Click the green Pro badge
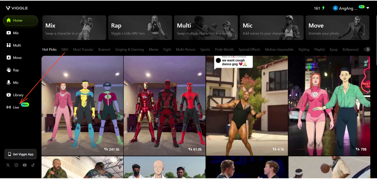Viewport: 377px width, 179px height. tap(361, 6)
